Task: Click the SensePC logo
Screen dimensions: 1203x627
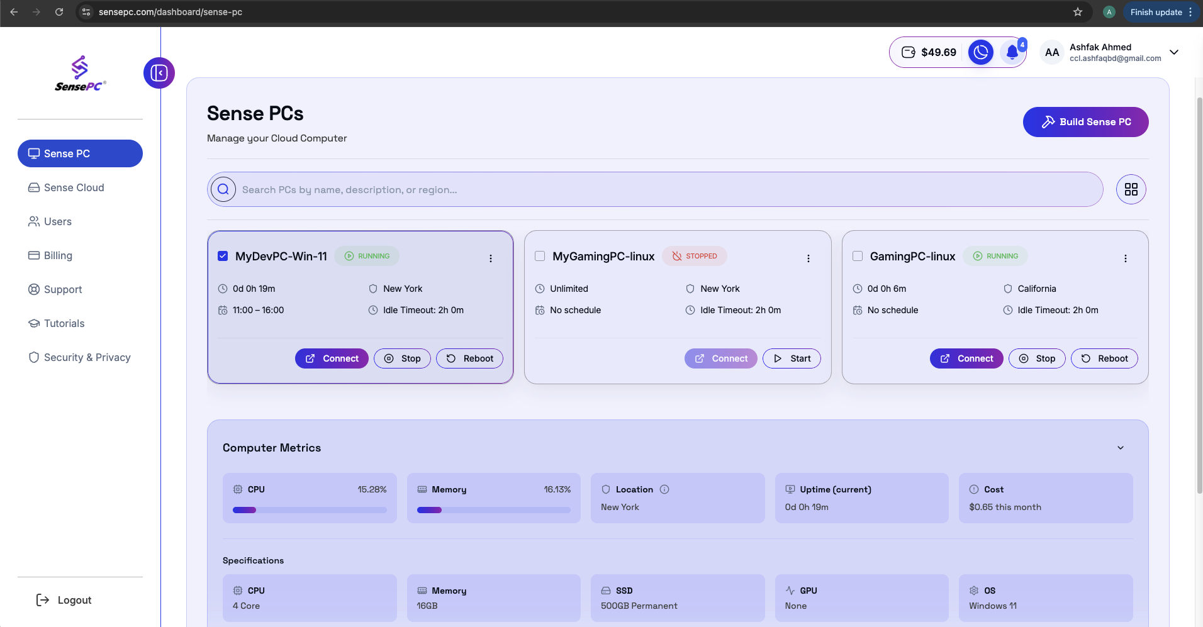Action: click(x=80, y=74)
